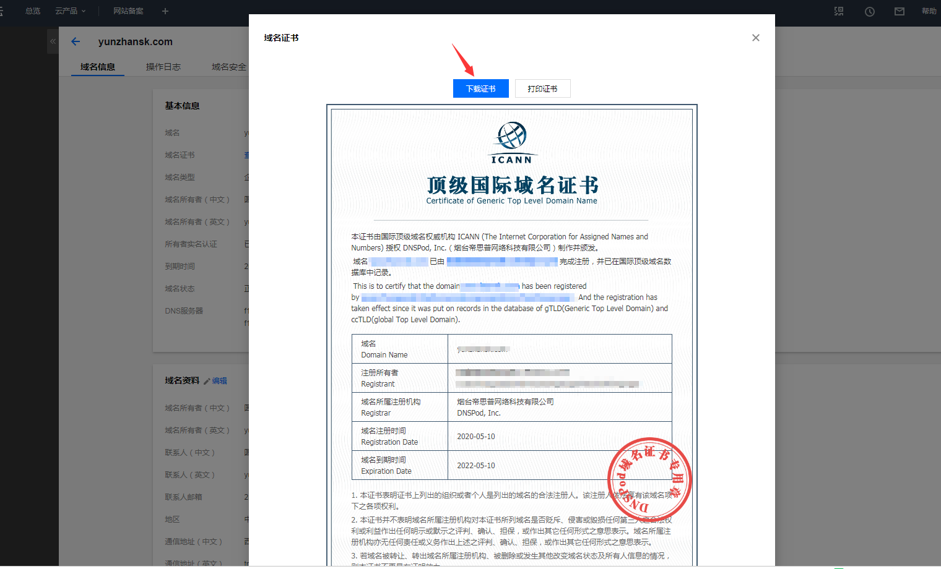Click the 联系人邮箱 row label

point(183,497)
